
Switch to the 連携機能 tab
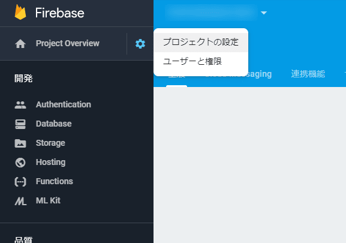(308, 74)
